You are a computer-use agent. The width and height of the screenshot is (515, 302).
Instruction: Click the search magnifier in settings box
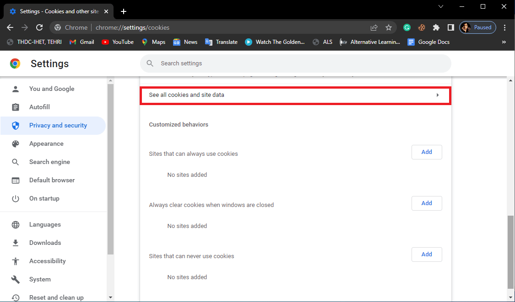[150, 64]
